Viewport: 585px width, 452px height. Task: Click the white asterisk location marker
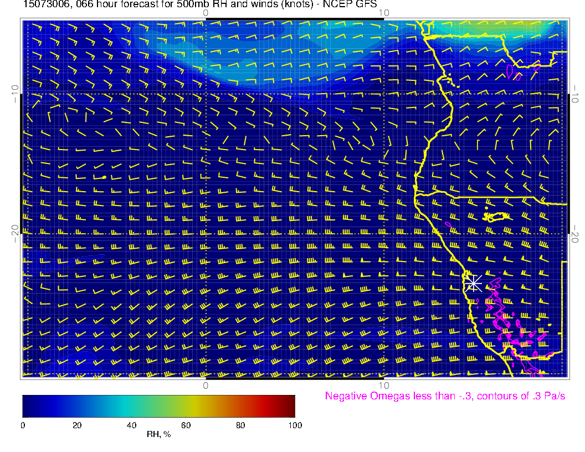coord(473,284)
